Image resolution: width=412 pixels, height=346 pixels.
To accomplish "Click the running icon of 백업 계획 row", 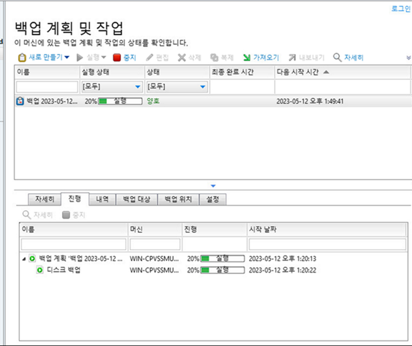I will click(x=32, y=259).
